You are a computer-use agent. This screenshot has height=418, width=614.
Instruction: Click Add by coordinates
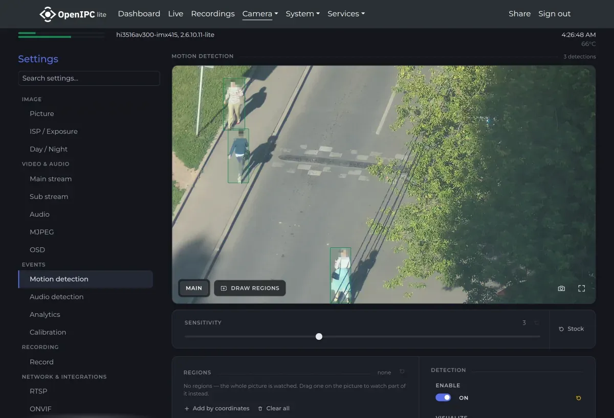click(217, 408)
